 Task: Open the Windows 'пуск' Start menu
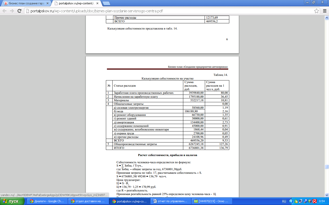(12, 201)
